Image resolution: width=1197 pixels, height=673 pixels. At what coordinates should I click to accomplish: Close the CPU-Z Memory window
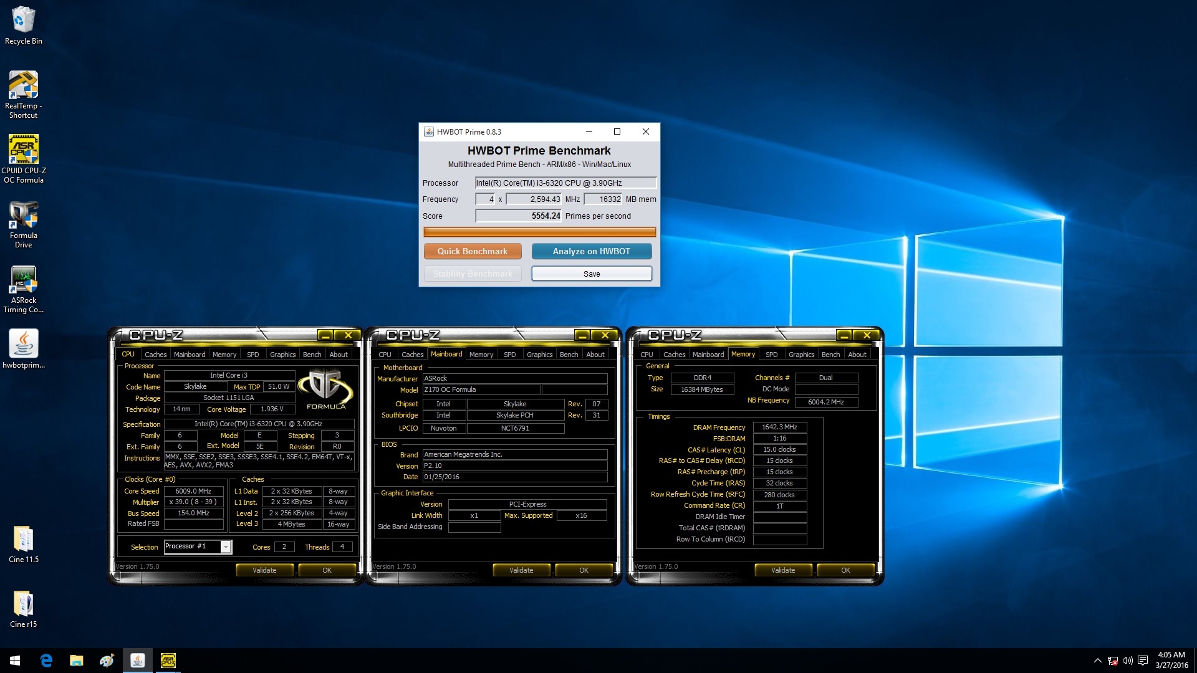click(x=867, y=335)
